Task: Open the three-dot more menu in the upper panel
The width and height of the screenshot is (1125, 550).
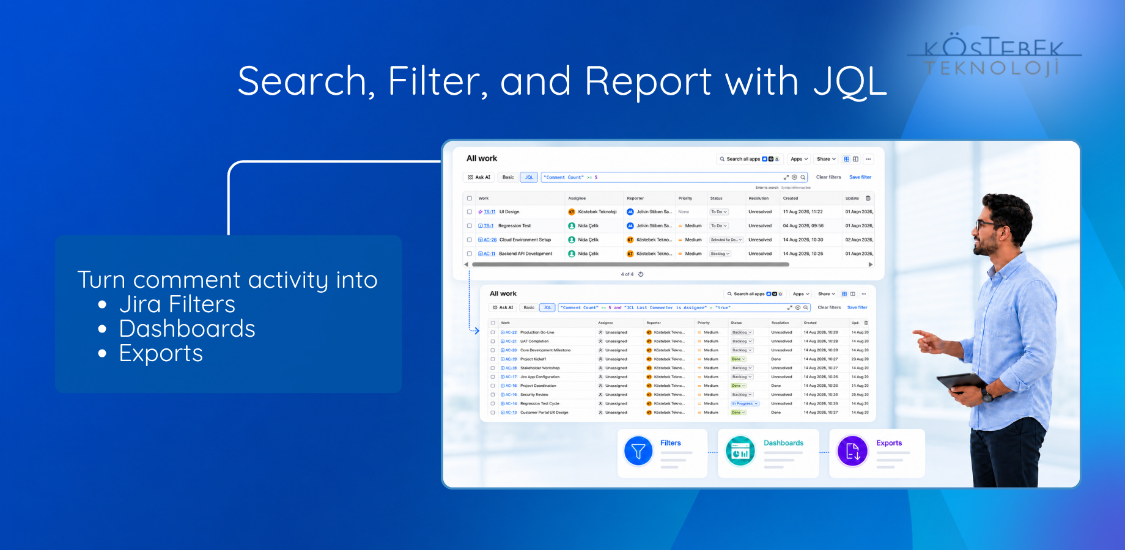Action: (x=868, y=159)
